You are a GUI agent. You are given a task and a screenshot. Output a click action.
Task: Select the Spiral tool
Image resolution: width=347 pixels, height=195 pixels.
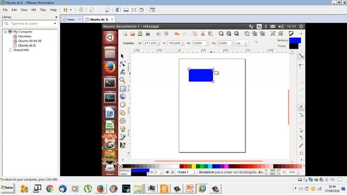coord(123,121)
